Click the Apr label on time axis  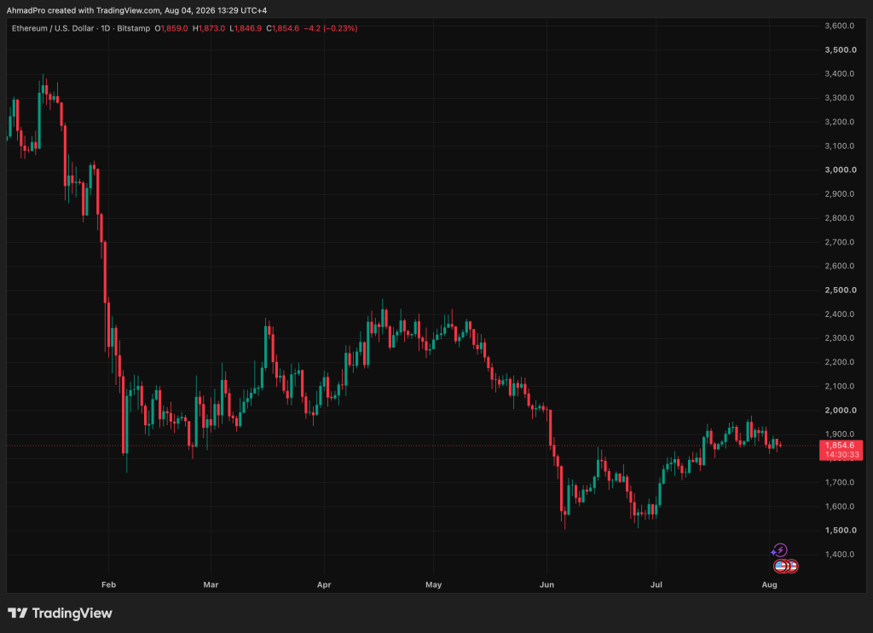pyautogui.click(x=324, y=584)
